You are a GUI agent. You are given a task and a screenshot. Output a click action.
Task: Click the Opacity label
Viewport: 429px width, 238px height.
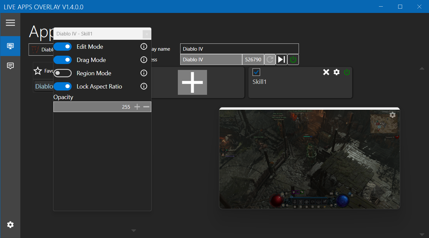pos(63,97)
